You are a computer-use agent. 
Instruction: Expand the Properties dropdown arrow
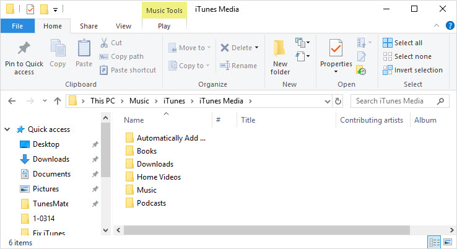(336, 72)
